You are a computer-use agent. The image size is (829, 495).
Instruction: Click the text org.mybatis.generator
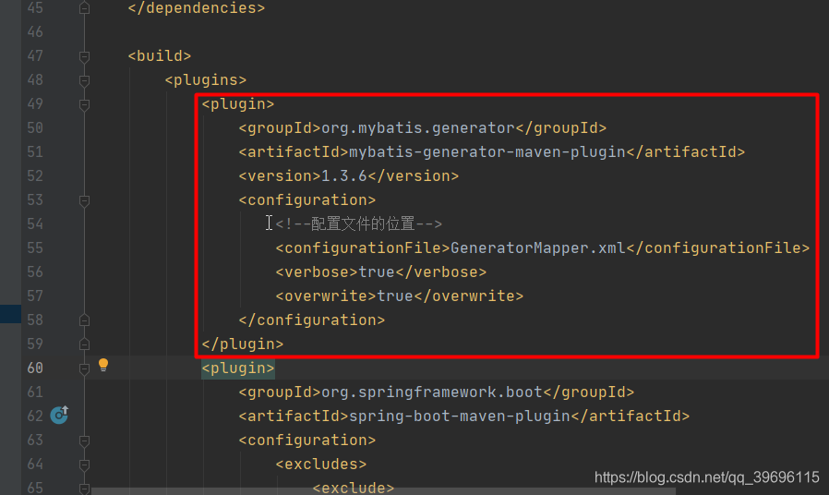pyautogui.click(x=417, y=128)
